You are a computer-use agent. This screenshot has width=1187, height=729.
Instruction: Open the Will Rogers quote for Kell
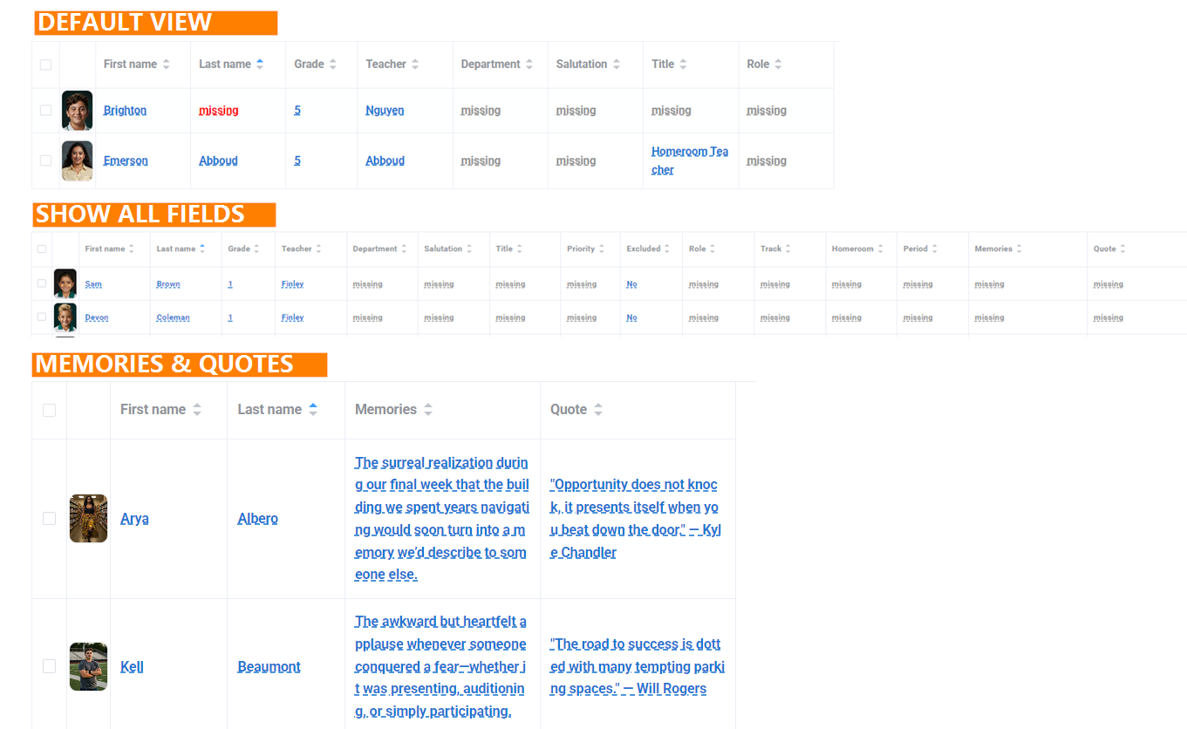click(x=638, y=666)
